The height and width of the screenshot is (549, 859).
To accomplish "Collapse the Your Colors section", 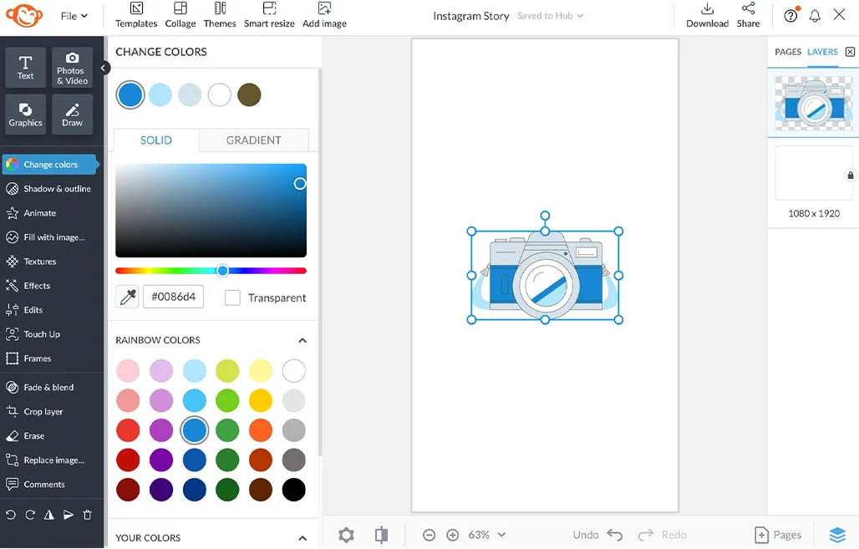I will click(302, 538).
